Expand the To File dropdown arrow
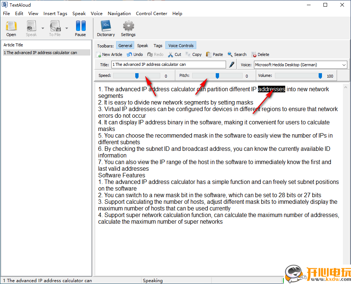This screenshot has width=351, height=284. pos(67,28)
